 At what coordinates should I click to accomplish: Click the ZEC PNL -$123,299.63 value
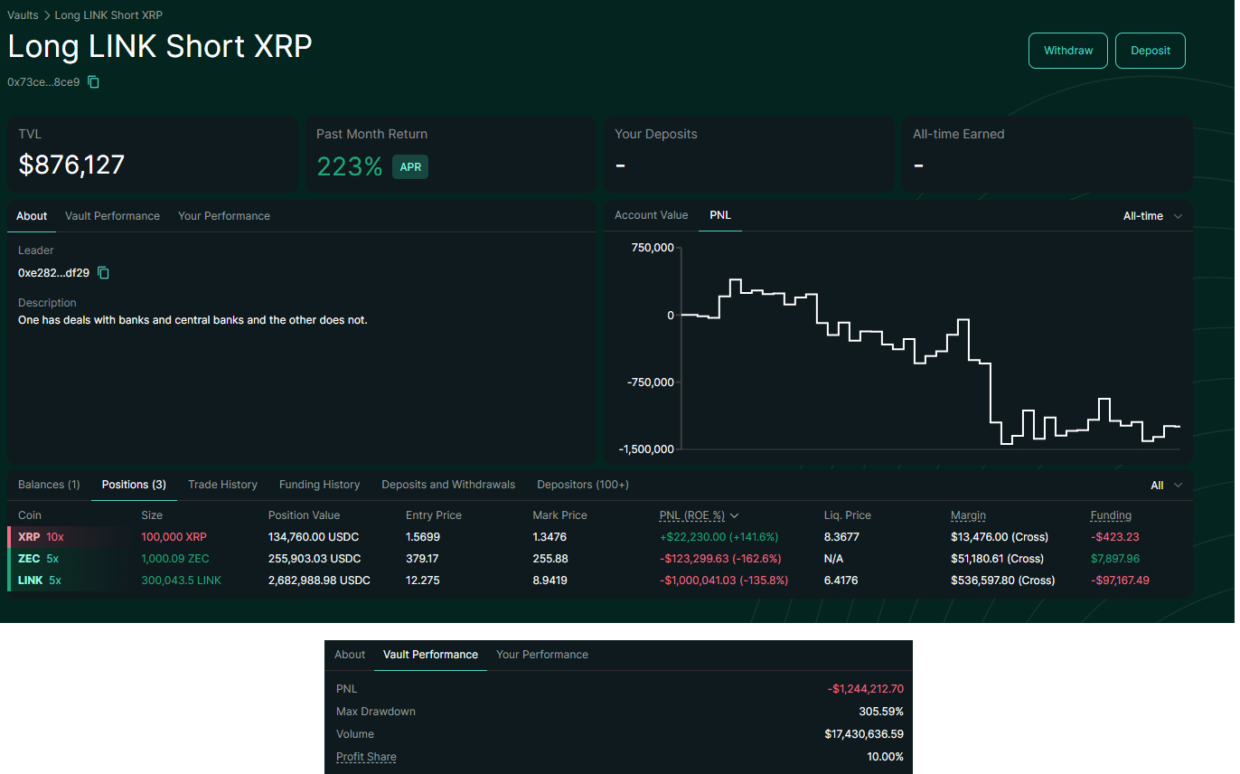pos(720,559)
